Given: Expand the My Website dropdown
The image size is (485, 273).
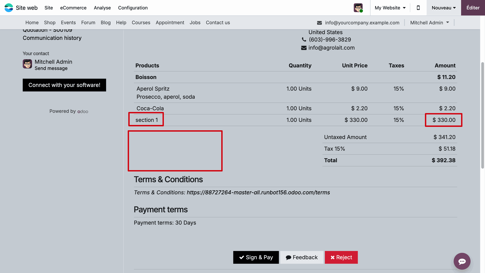Looking at the screenshot, I should (390, 8).
